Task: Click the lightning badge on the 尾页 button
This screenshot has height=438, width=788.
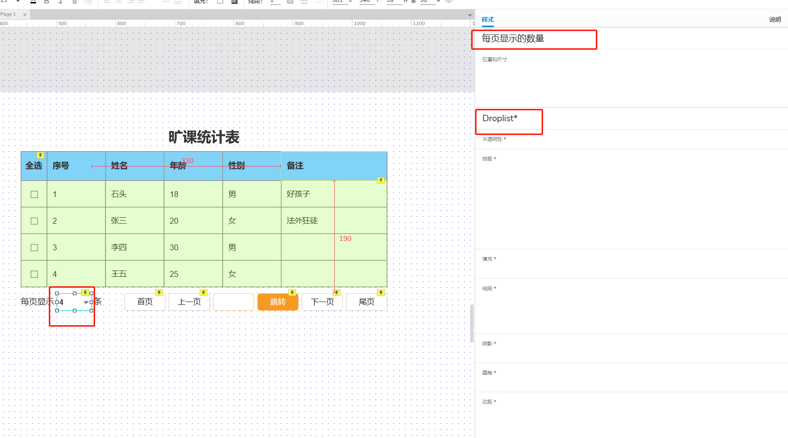Action: [380, 293]
